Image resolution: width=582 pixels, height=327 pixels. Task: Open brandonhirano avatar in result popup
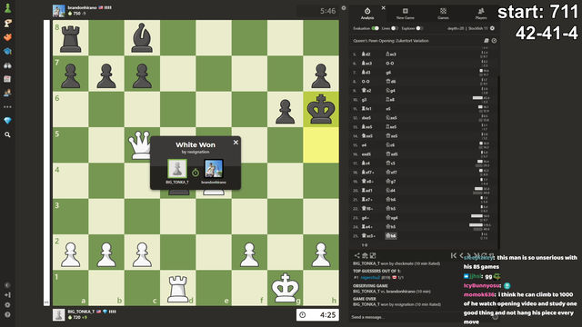pos(214,169)
